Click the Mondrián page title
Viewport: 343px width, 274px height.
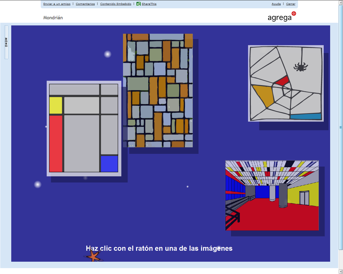[53, 18]
